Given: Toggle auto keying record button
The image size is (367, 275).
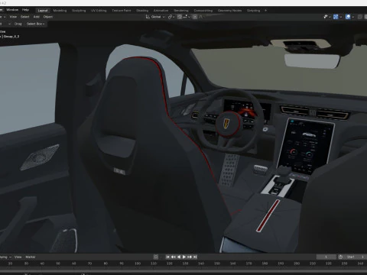Looking at the screenshot, I should (156, 257).
